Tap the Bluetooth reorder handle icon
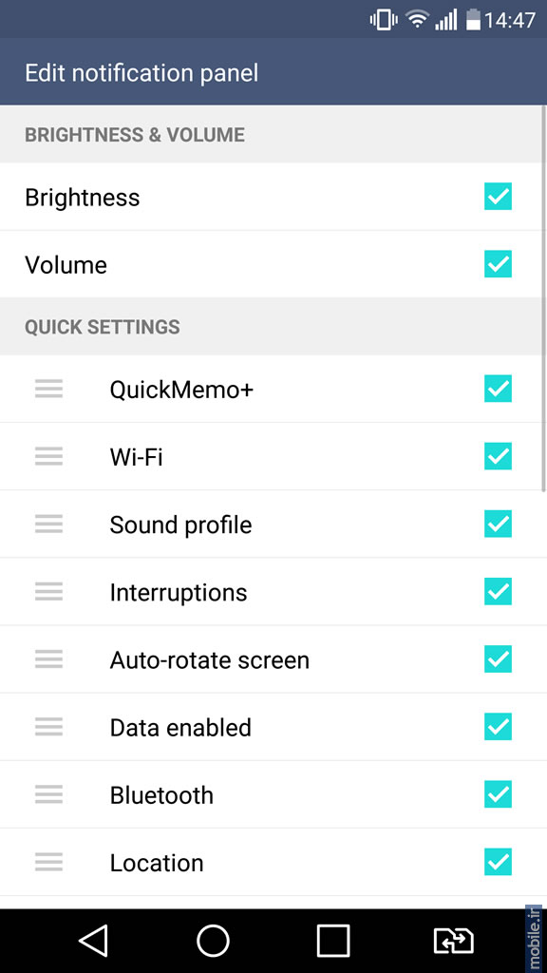 point(49,794)
